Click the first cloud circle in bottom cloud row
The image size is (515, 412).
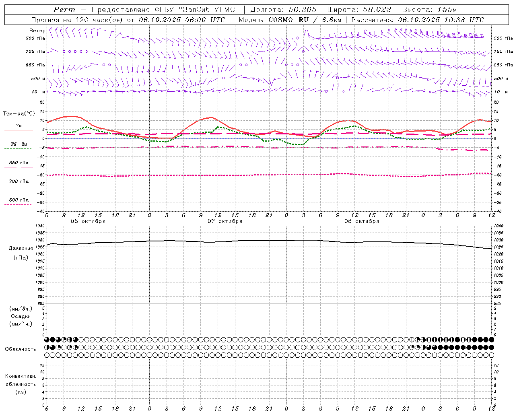pos(47,355)
